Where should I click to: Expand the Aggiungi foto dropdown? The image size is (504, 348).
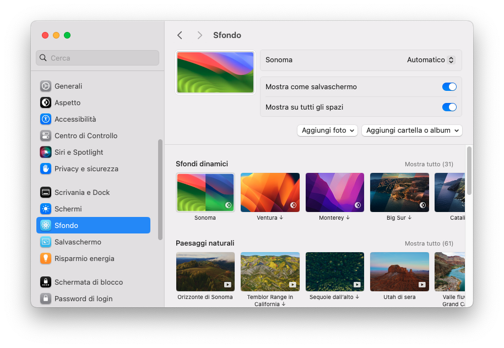327,130
